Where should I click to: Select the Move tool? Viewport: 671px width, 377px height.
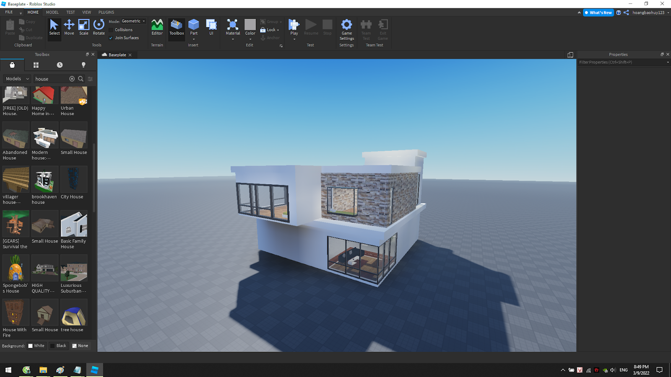(x=69, y=27)
